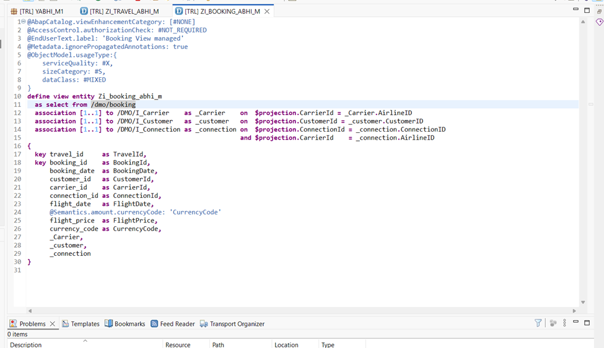Click 'TravelId' alias in line 17

coord(128,154)
